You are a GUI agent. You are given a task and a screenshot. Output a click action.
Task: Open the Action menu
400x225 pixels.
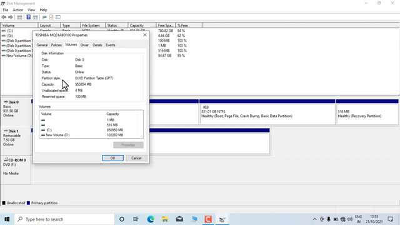18,10
